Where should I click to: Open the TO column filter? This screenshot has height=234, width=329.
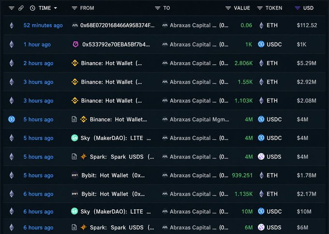coord(158,8)
